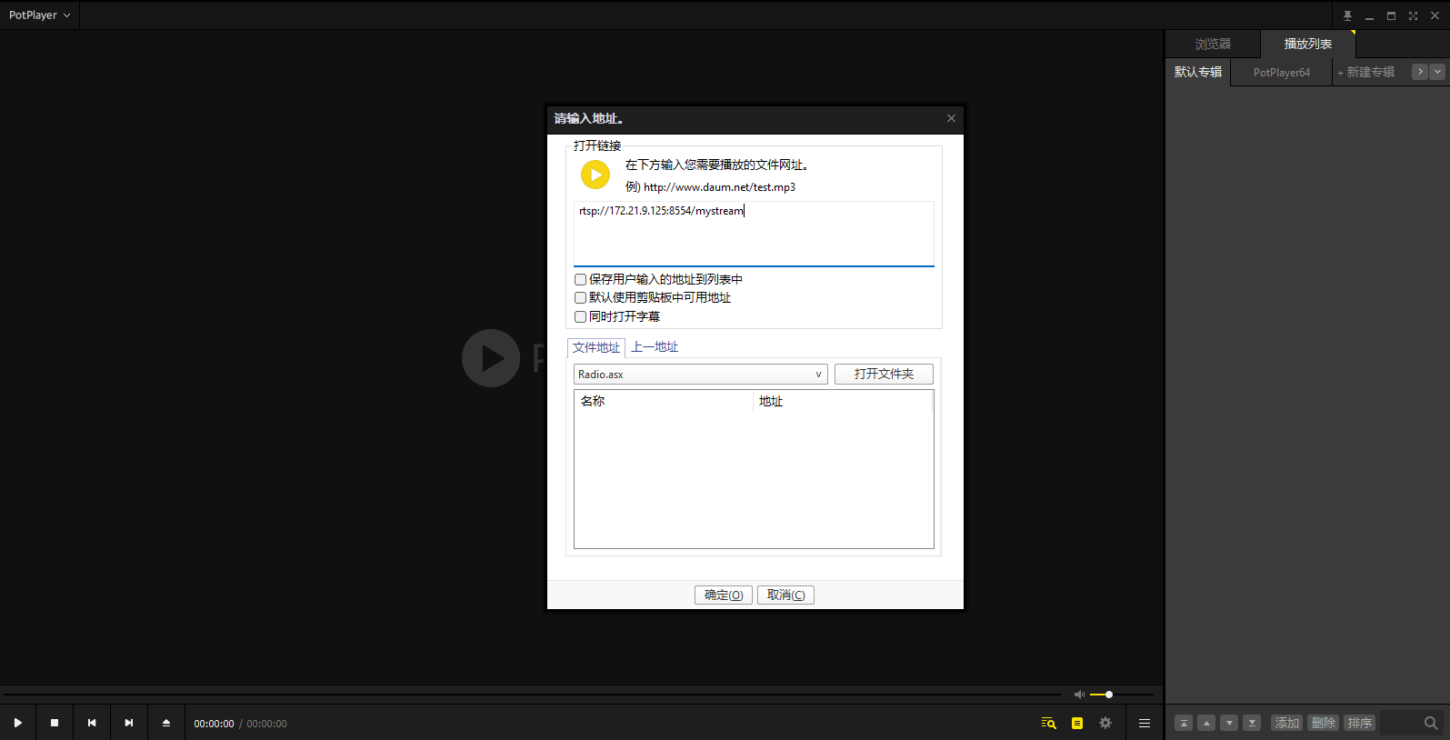The height and width of the screenshot is (740, 1450).
Task: Move playlist item up one position
Action: [x=1206, y=723]
